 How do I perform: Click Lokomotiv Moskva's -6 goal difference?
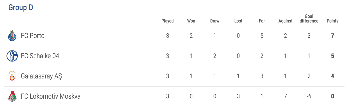click(309, 96)
